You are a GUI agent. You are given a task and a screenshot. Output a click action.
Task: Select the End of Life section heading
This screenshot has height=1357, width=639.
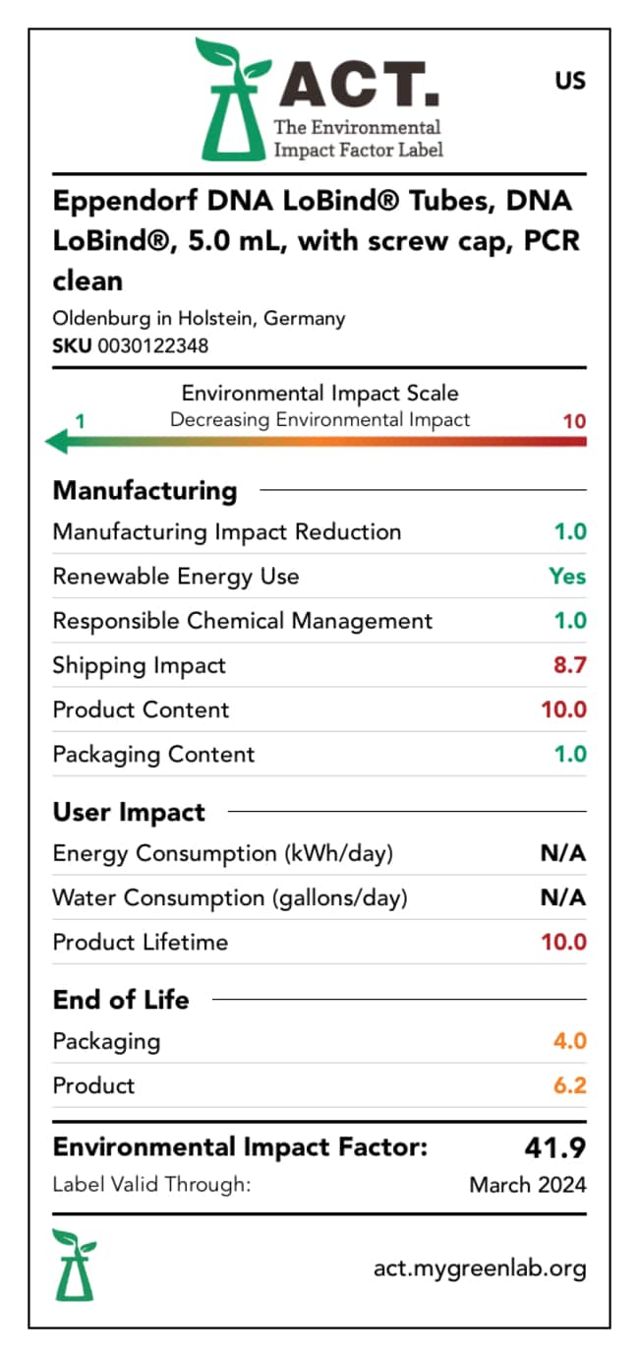pos(121,1000)
